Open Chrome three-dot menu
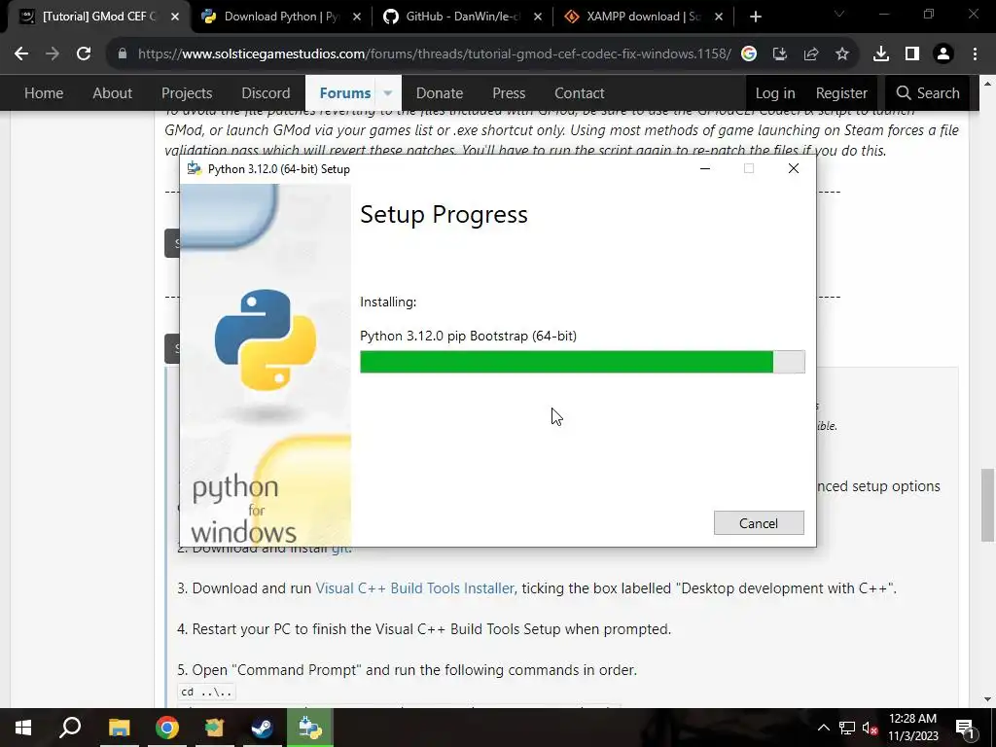 point(975,54)
